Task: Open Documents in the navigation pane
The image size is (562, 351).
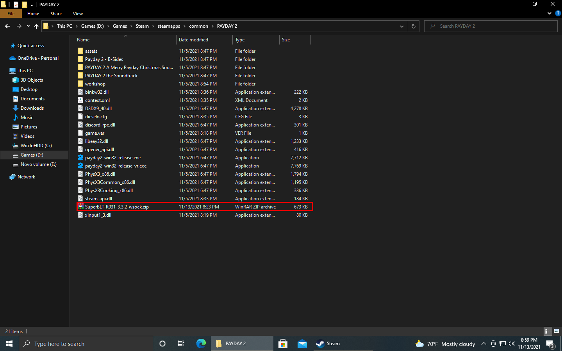Action: 32,99
